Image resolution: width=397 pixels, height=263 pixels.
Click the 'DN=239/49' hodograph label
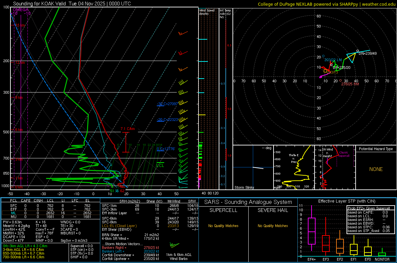(x=368, y=54)
